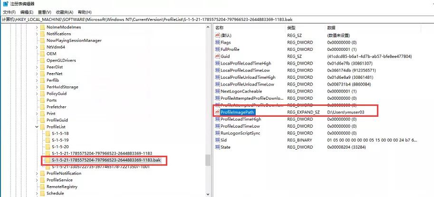Click the S-1-5-20 folder icon

48,146
